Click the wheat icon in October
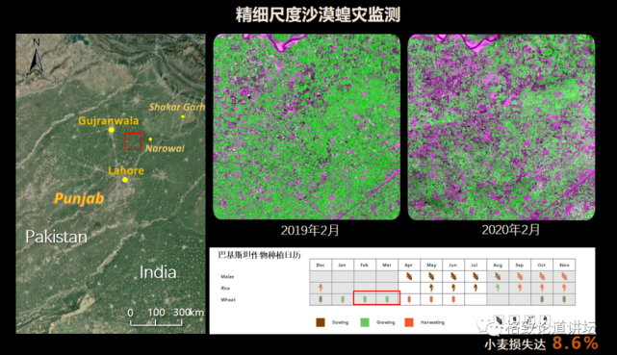The height and width of the screenshot is (355, 617). click(x=542, y=299)
